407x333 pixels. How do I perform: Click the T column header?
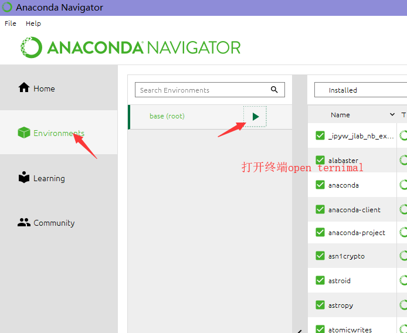[403, 115]
